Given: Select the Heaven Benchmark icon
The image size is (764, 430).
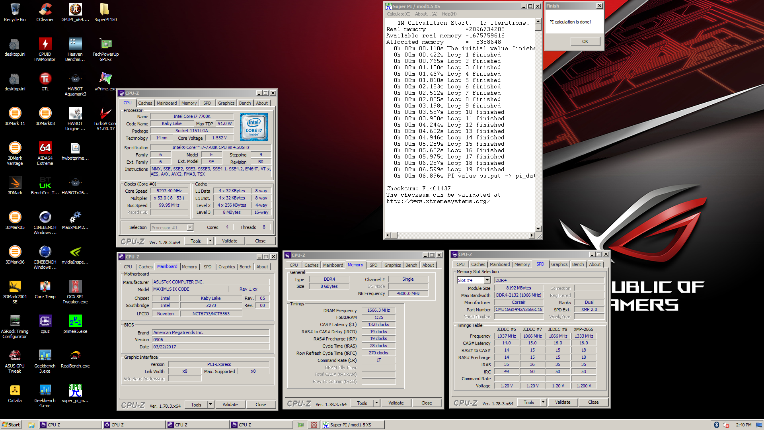Looking at the screenshot, I should (75, 49).
